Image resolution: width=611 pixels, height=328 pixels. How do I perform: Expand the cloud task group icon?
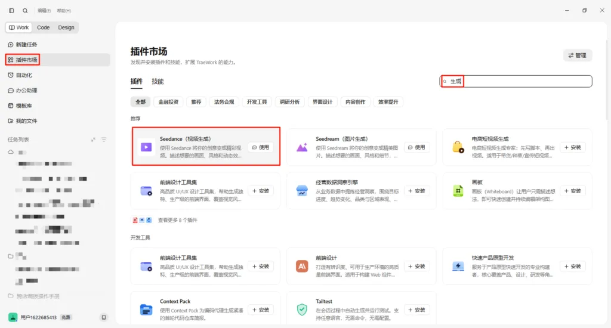tap(11, 152)
